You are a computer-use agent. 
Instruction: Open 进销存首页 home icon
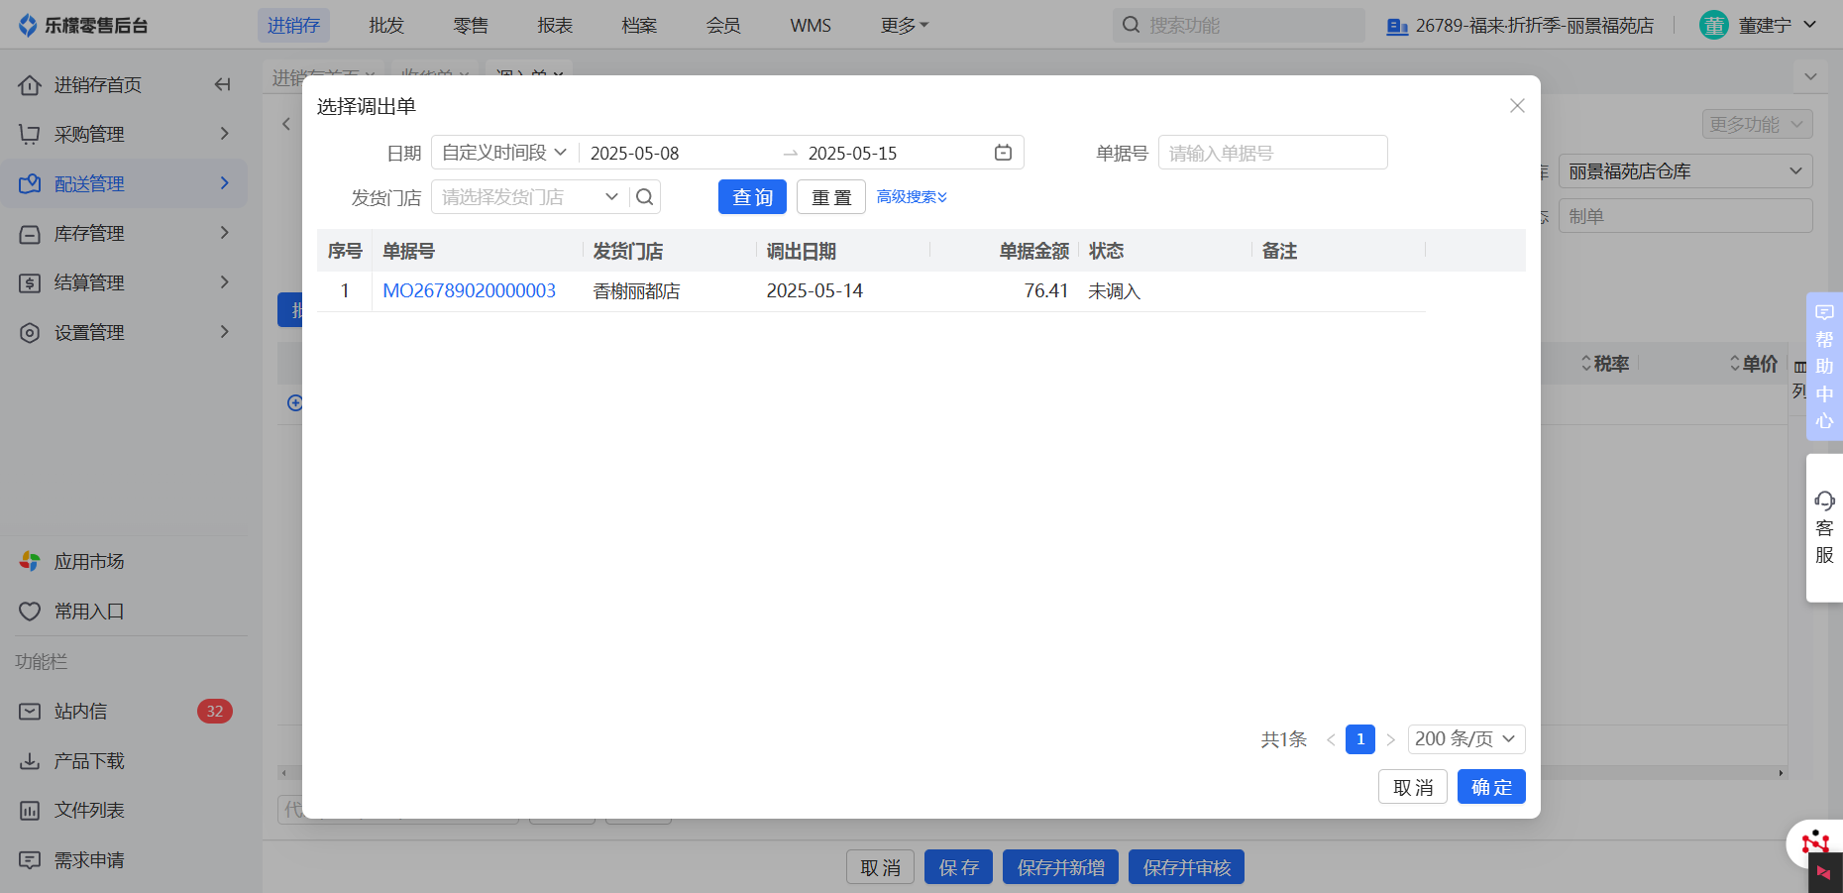(x=30, y=85)
